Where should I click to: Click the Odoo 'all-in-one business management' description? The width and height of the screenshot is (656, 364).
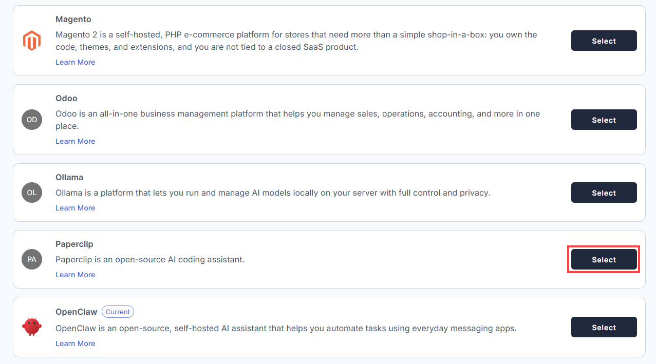tap(297, 120)
